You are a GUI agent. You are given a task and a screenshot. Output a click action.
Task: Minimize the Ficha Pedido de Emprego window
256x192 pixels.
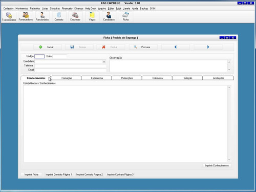222,38
